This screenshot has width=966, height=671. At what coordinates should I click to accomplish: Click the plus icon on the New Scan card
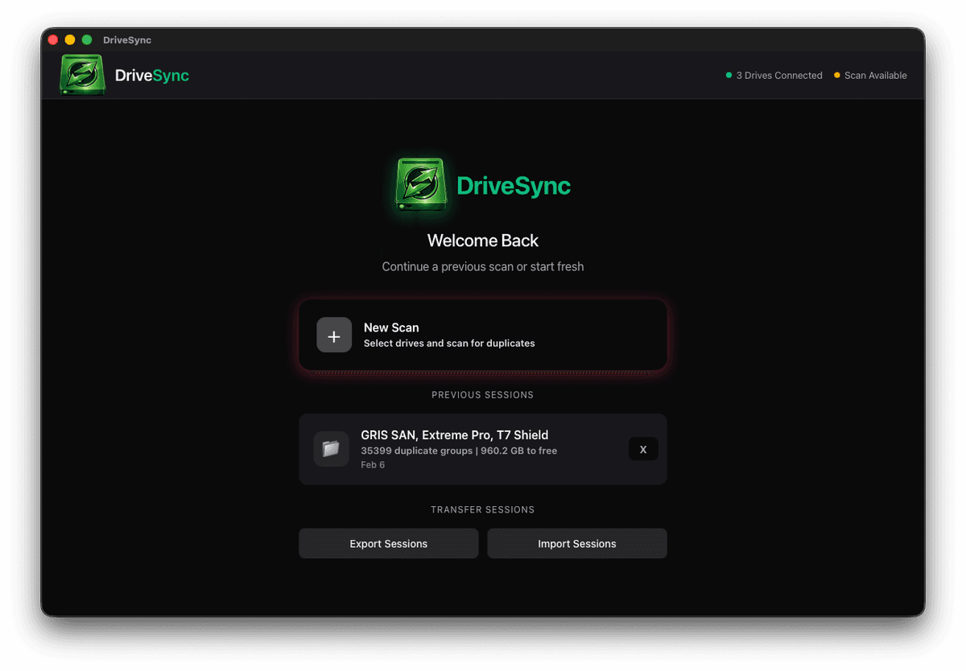[x=334, y=335]
